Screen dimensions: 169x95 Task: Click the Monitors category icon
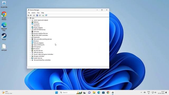coord(32,41)
